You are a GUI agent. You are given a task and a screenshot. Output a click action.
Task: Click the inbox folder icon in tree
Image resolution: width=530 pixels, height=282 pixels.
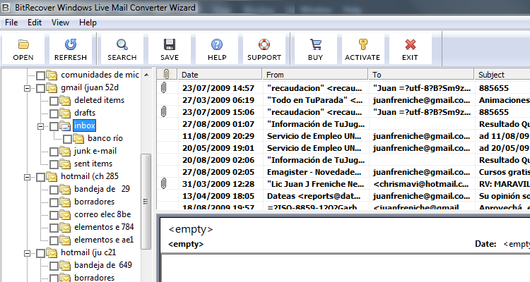click(x=65, y=125)
